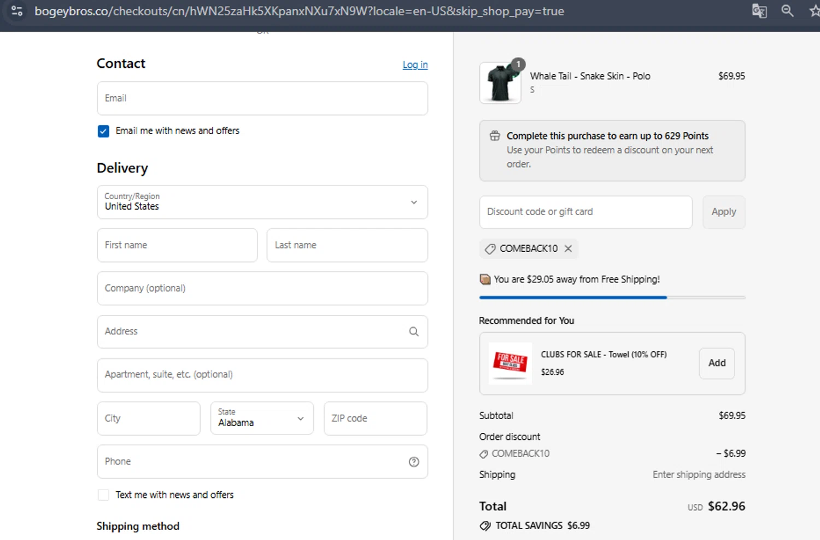Click the - $6.99 discount amount
820x540 pixels.
point(730,454)
